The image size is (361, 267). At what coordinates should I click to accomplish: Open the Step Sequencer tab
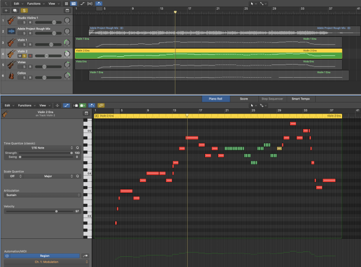tap(272, 99)
